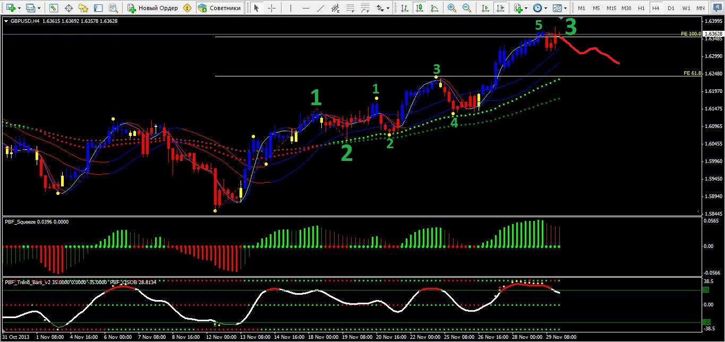Expand the new chart dropdown arrow
The width and height of the screenshot is (725, 342).
[19, 8]
